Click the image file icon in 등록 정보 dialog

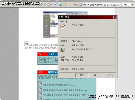63,27
